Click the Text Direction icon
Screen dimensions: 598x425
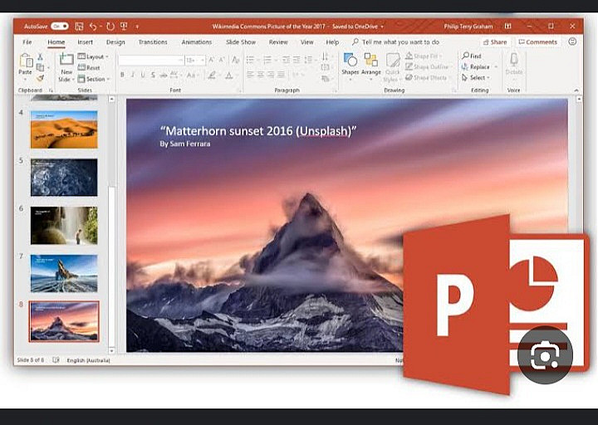[x=326, y=56]
